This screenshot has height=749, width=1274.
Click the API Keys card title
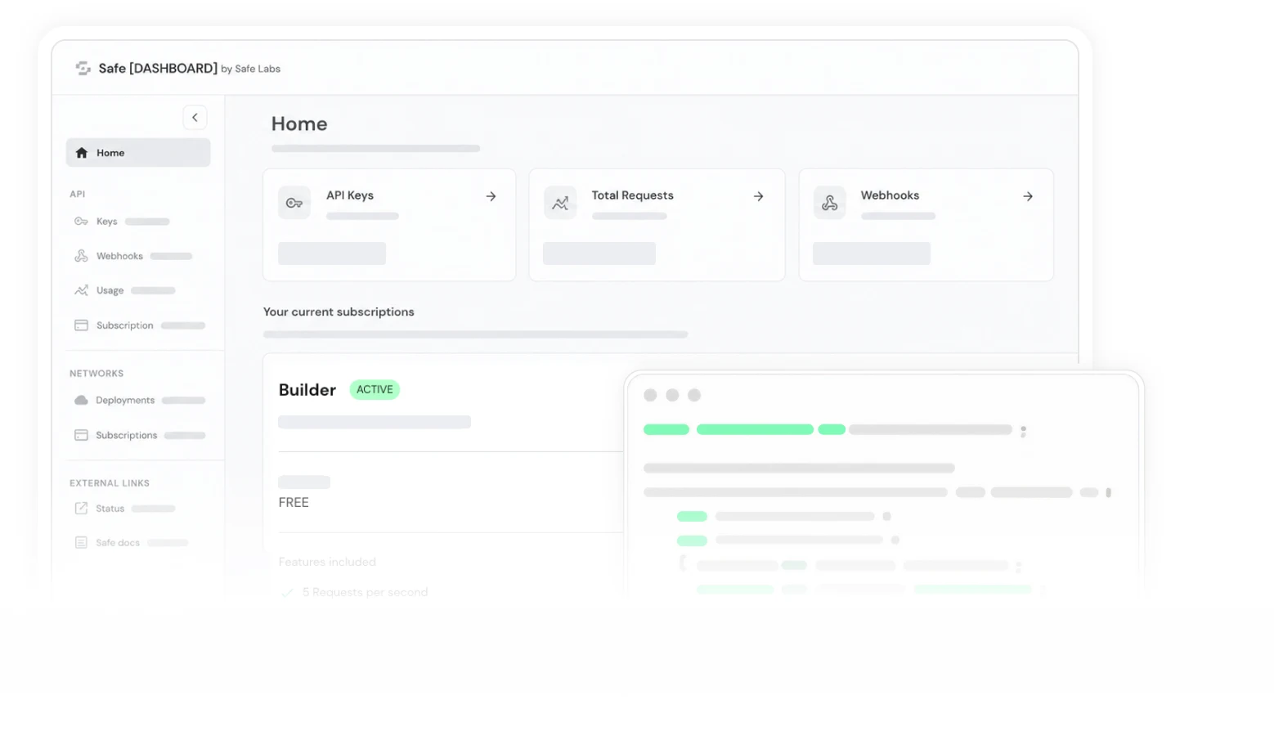350,195
